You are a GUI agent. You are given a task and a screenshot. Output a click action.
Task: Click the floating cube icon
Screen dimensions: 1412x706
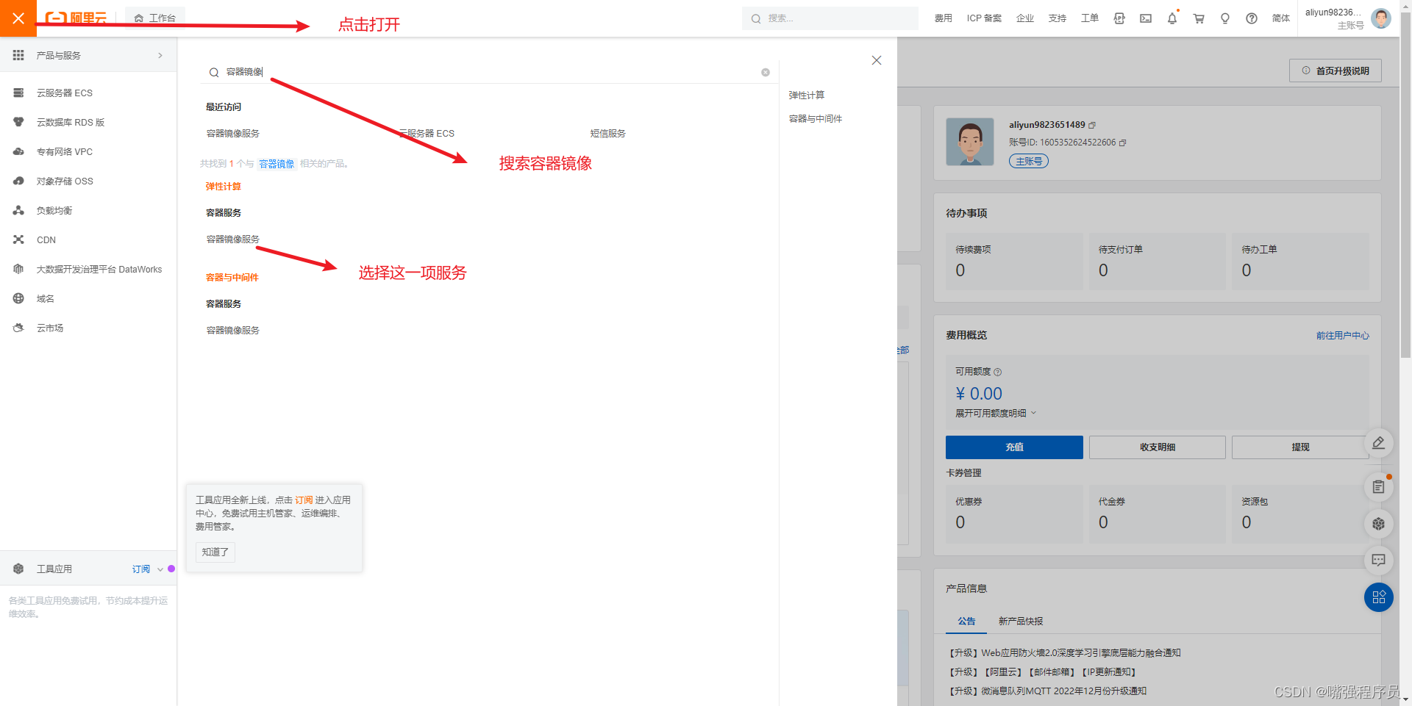(1379, 524)
